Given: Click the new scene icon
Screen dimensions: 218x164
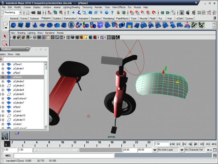Looking at the screenshot, I should pos(28,13).
